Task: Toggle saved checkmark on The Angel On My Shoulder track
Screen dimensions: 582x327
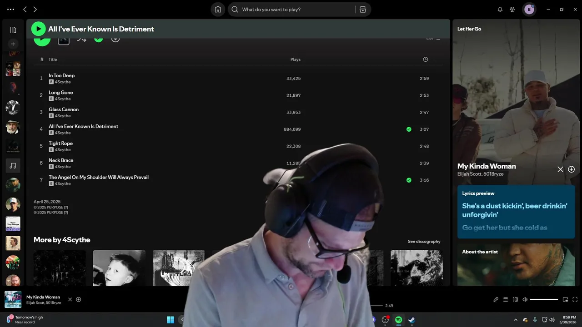Action: 409,180
